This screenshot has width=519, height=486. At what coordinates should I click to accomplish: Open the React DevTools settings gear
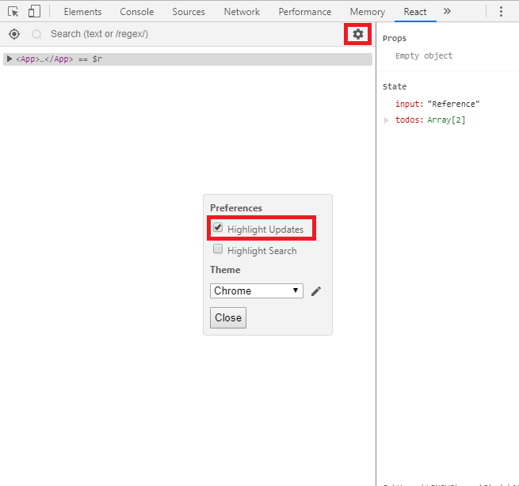358,34
